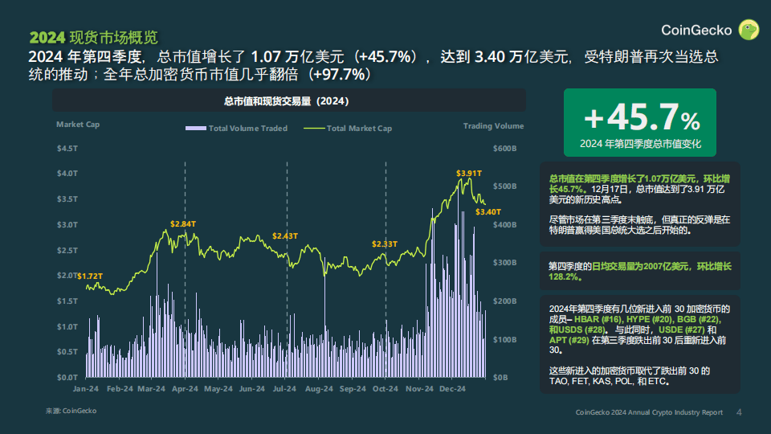The height and width of the screenshot is (434, 771).
Task: Click the 'CoinGecko 2024 Annual Crypto Industry Report' footer
Action: coord(649,412)
